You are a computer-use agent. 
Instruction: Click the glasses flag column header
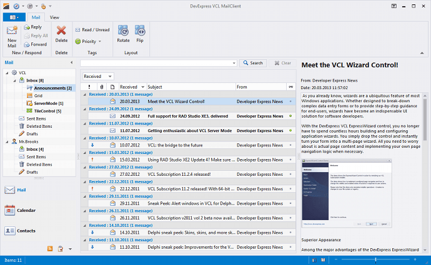(290, 87)
